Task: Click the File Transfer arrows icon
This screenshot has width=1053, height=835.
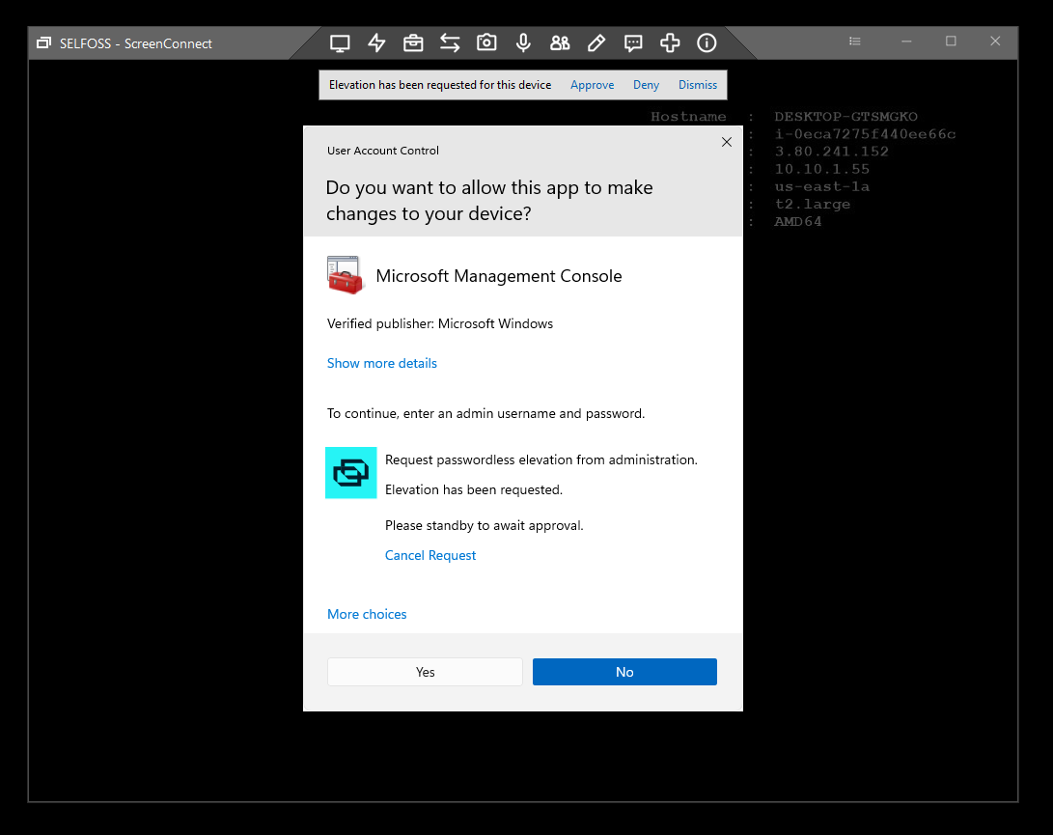Action: tap(450, 43)
